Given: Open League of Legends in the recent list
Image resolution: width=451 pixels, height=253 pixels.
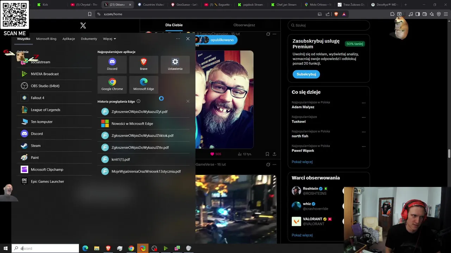Looking at the screenshot, I should [x=54, y=110].
